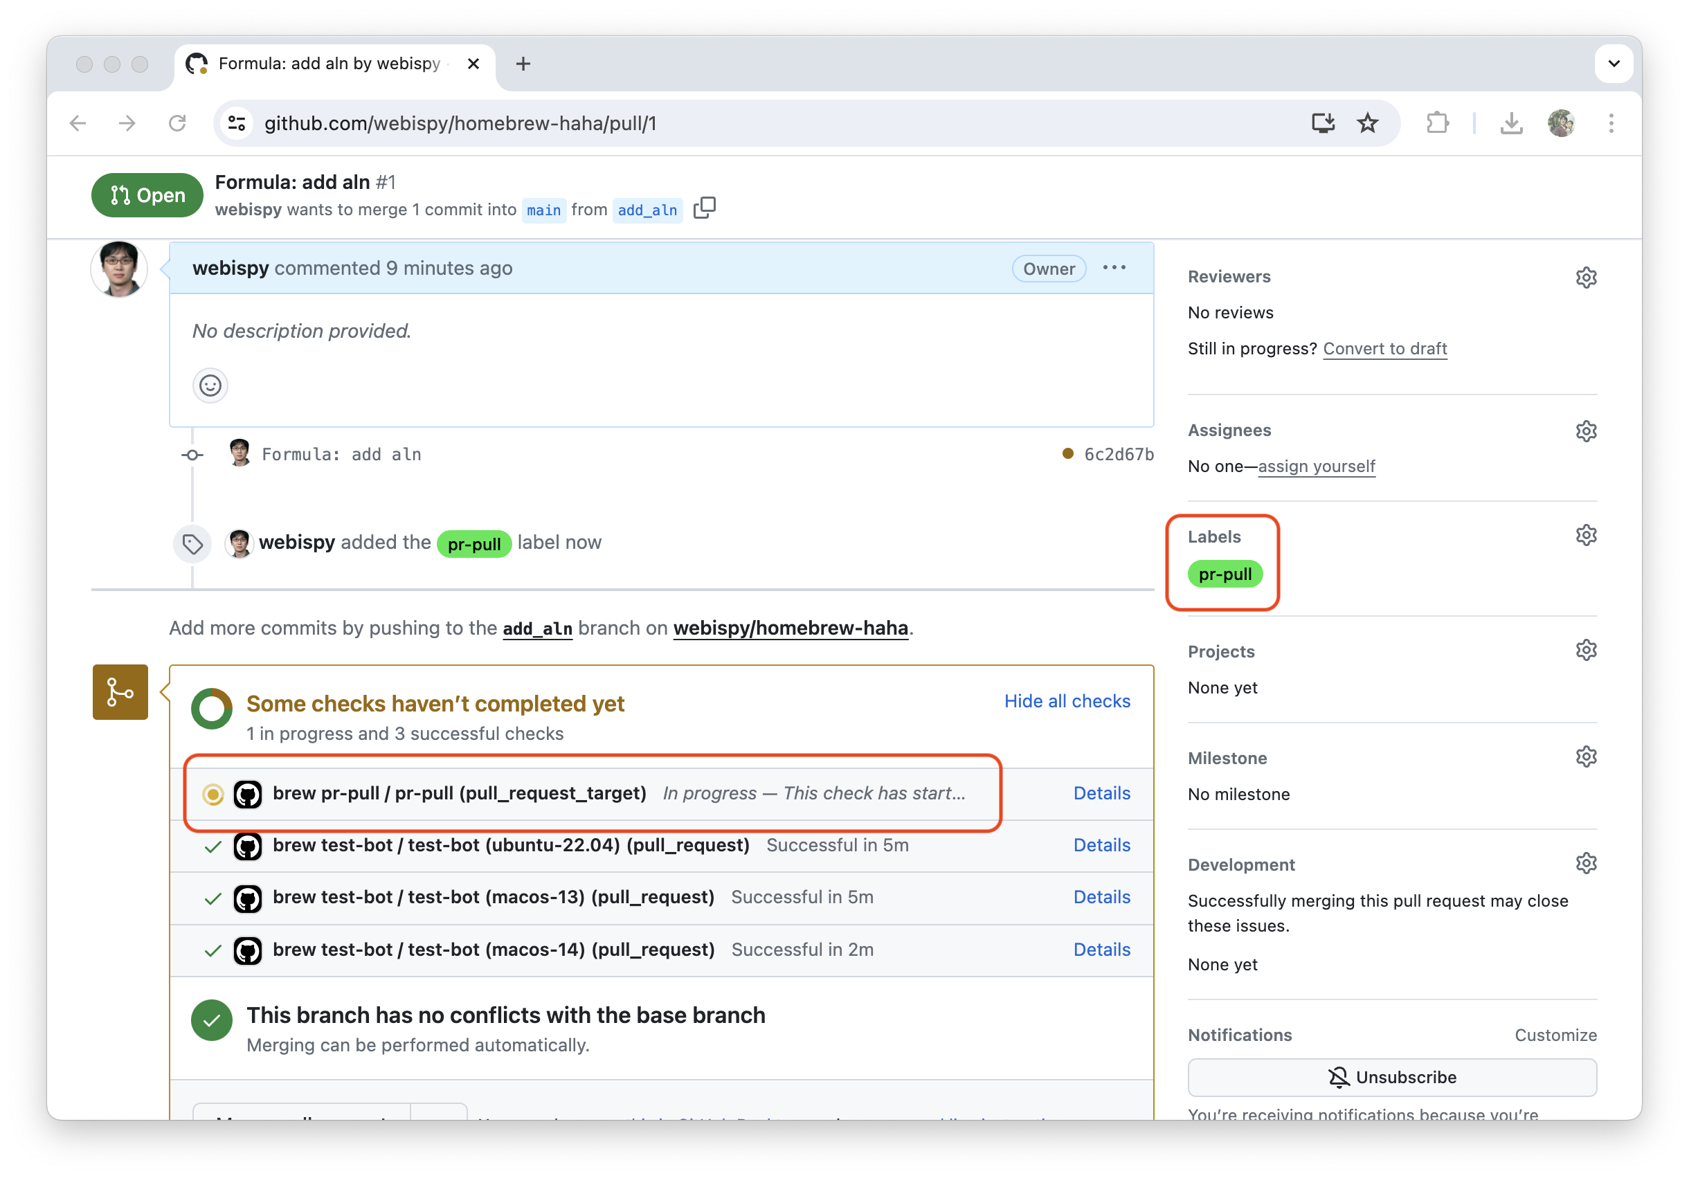Click the in-progress status dot of pr-pull

213,794
